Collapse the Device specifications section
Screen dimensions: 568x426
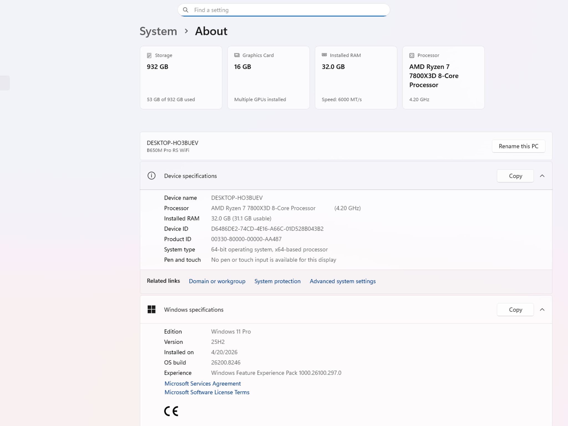542,176
